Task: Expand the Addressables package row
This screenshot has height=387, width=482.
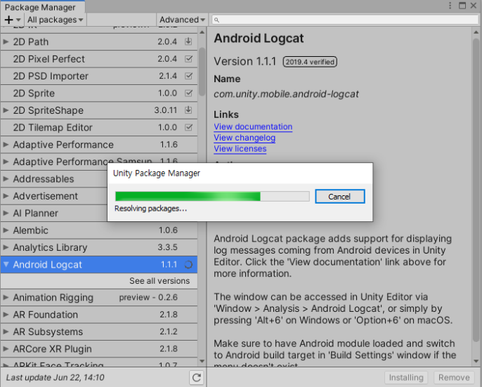Action: point(6,178)
